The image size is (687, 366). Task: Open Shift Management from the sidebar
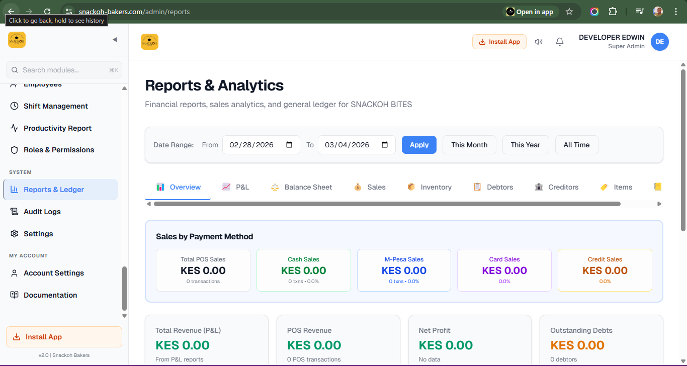click(x=56, y=106)
